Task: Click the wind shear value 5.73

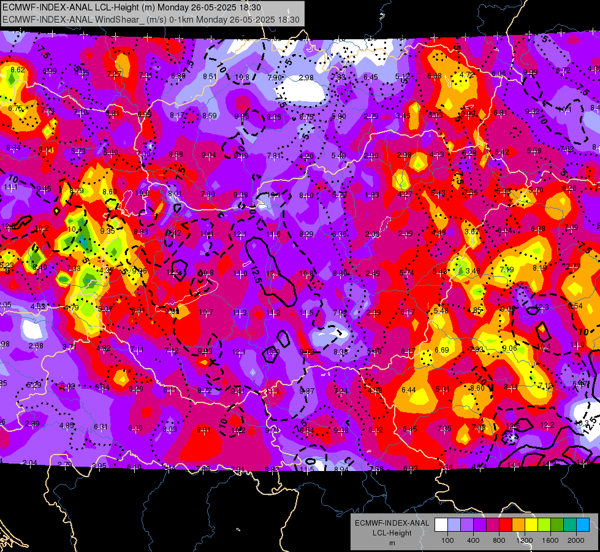Action: (78, 151)
